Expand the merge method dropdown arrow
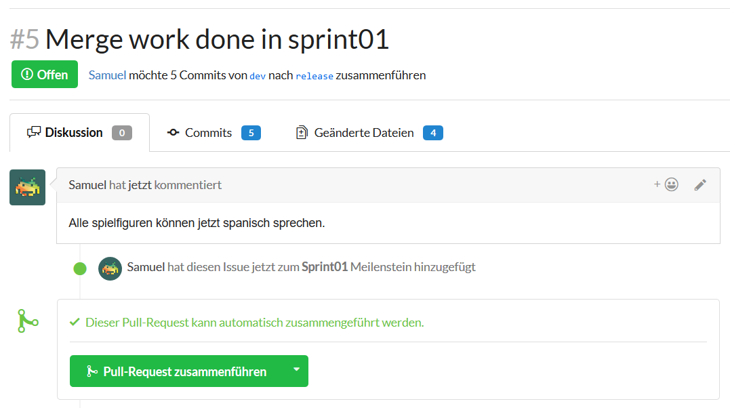The image size is (730, 408). click(x=296, y=370)
